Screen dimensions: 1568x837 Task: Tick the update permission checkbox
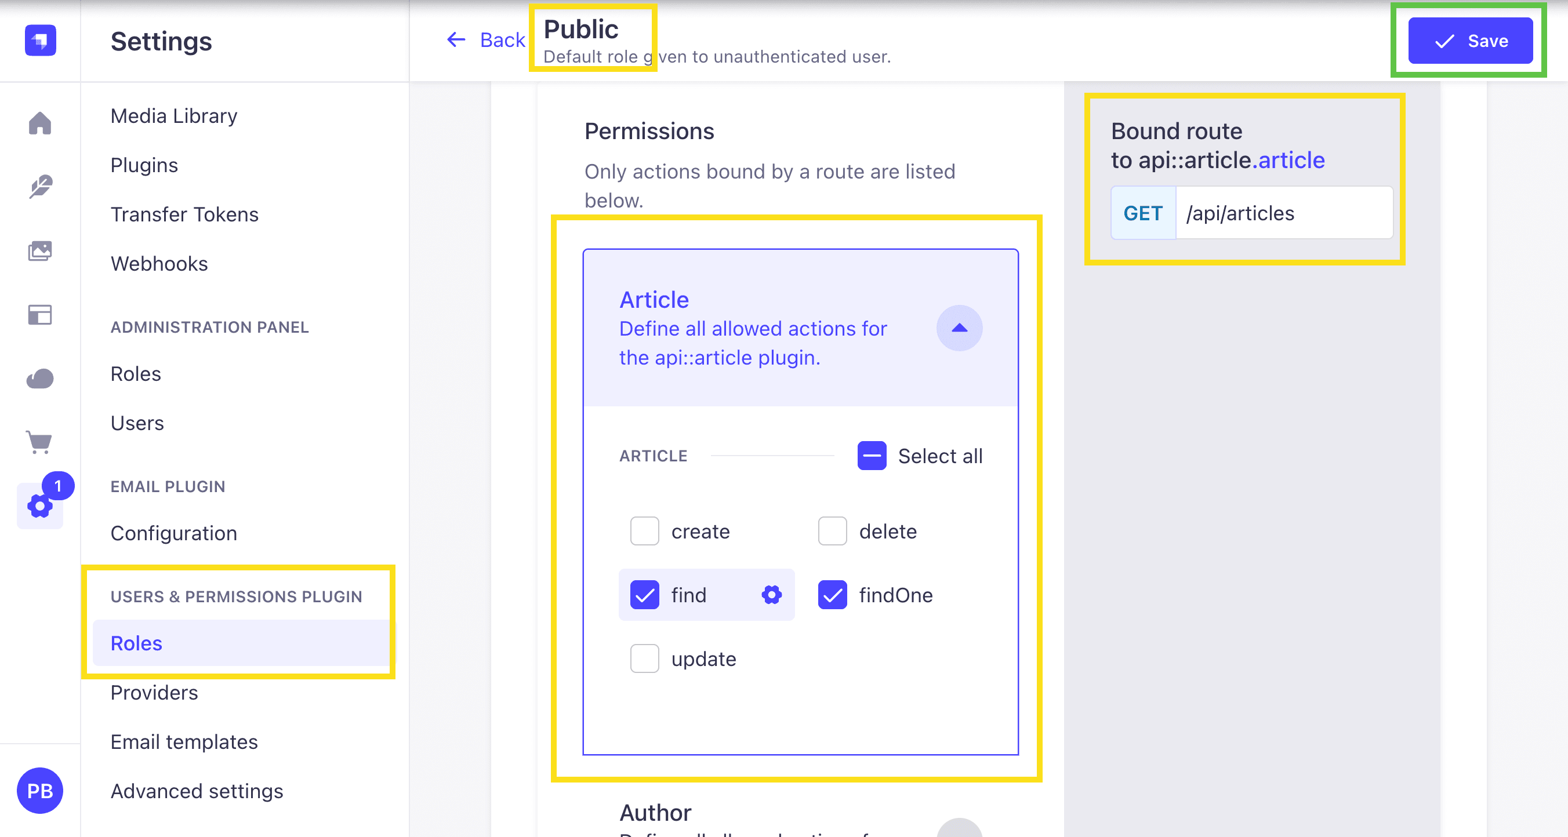click(645, 658)
